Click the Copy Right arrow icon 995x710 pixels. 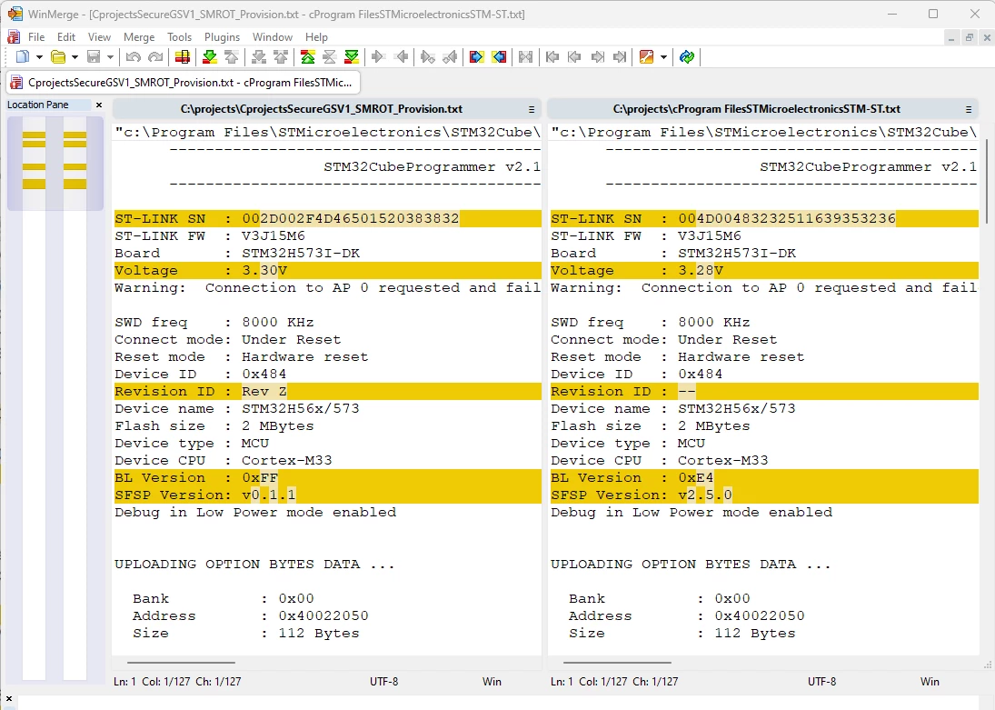click(378, 57)
